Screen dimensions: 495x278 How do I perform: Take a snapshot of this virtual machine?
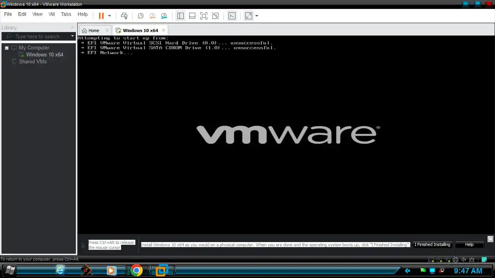(141, 16)
